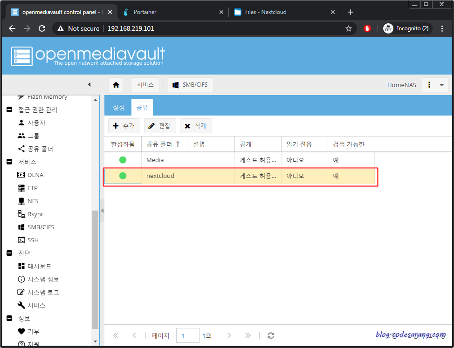Viewport: 454px width, 348px height.
Task: Collapse the 서비스 tree section
Action: pyautogui.click(x=9, y=162)
